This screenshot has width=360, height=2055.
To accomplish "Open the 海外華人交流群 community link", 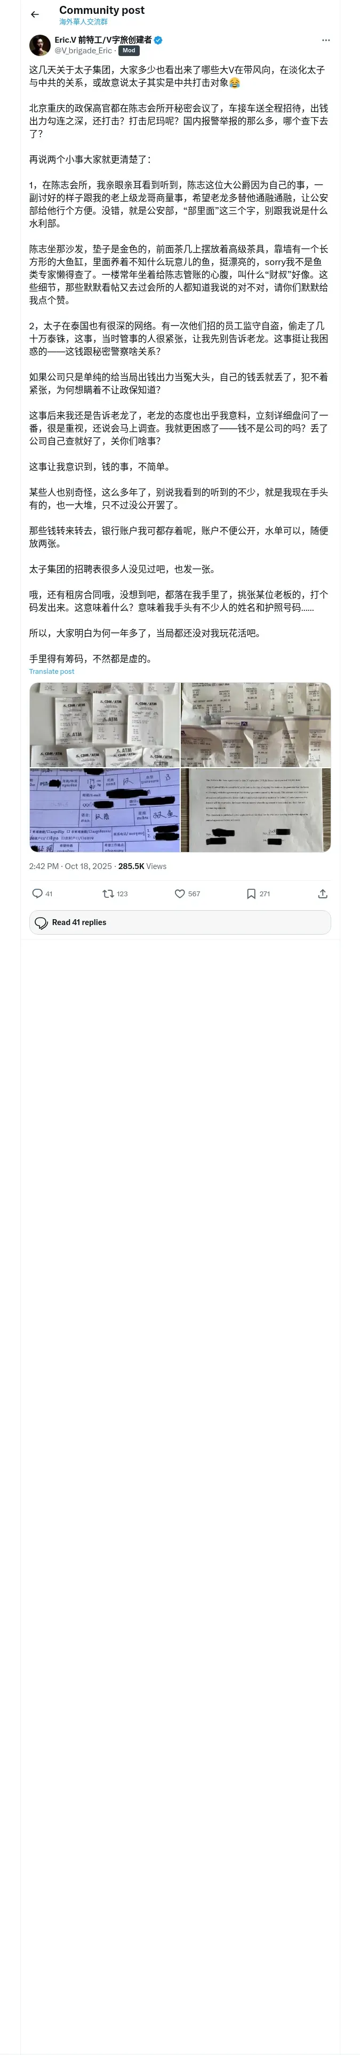I will pos(83,22).
